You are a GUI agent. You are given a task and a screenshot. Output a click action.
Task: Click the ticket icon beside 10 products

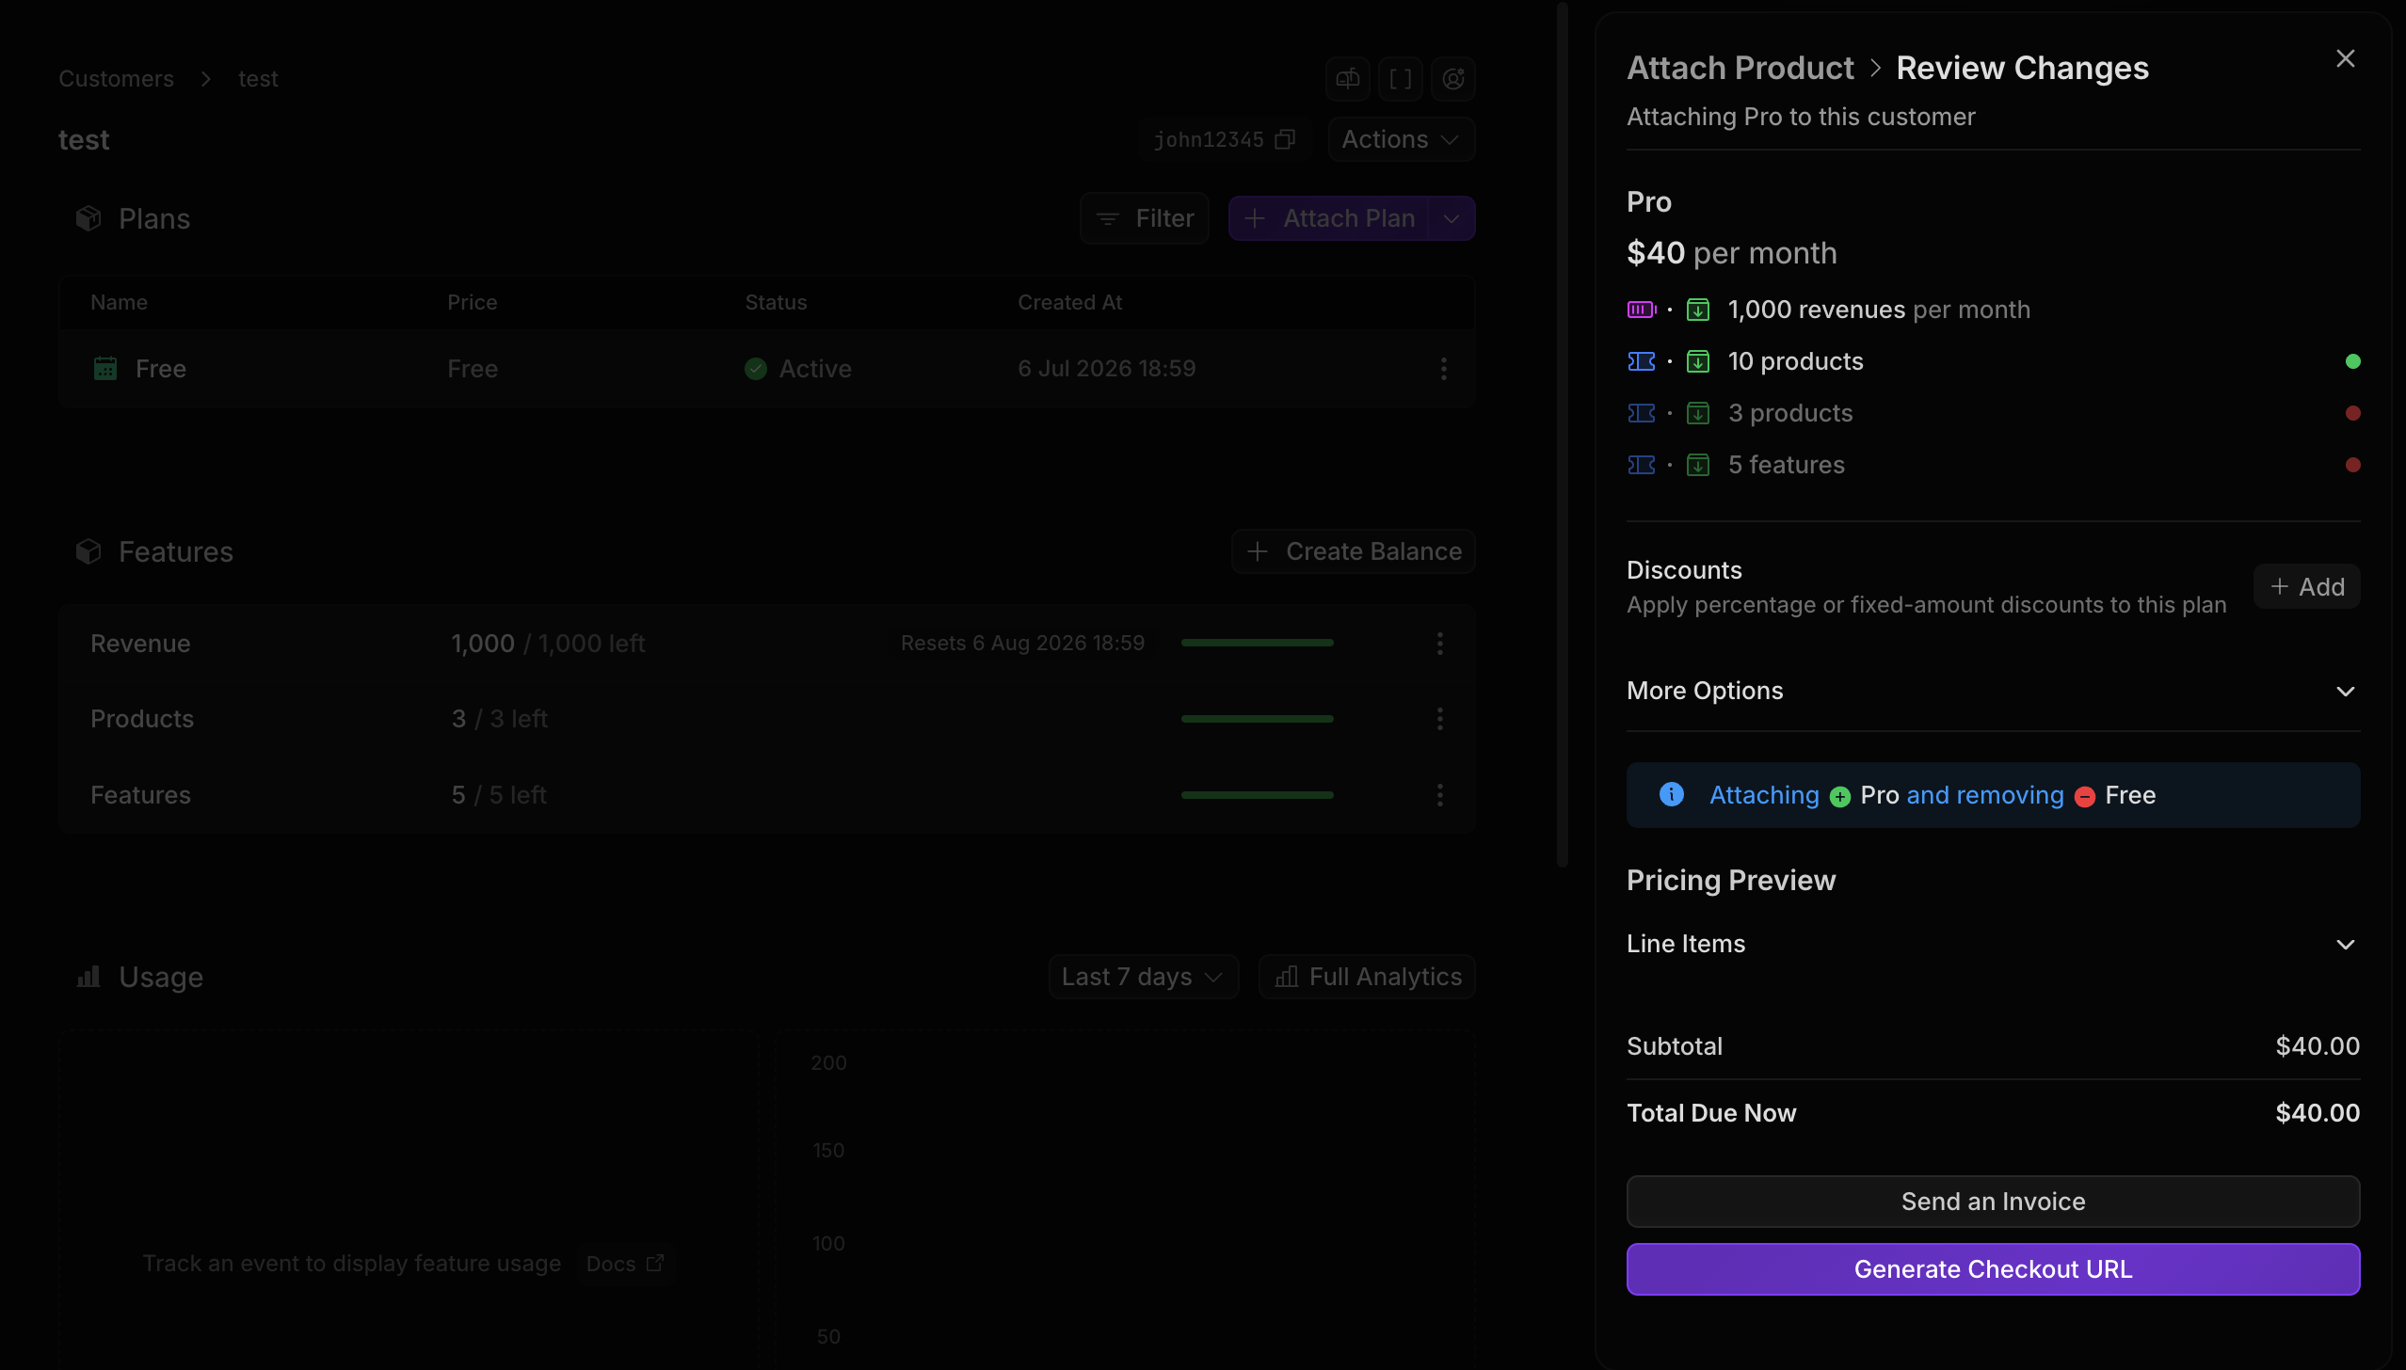click(x=1642, y=361)
